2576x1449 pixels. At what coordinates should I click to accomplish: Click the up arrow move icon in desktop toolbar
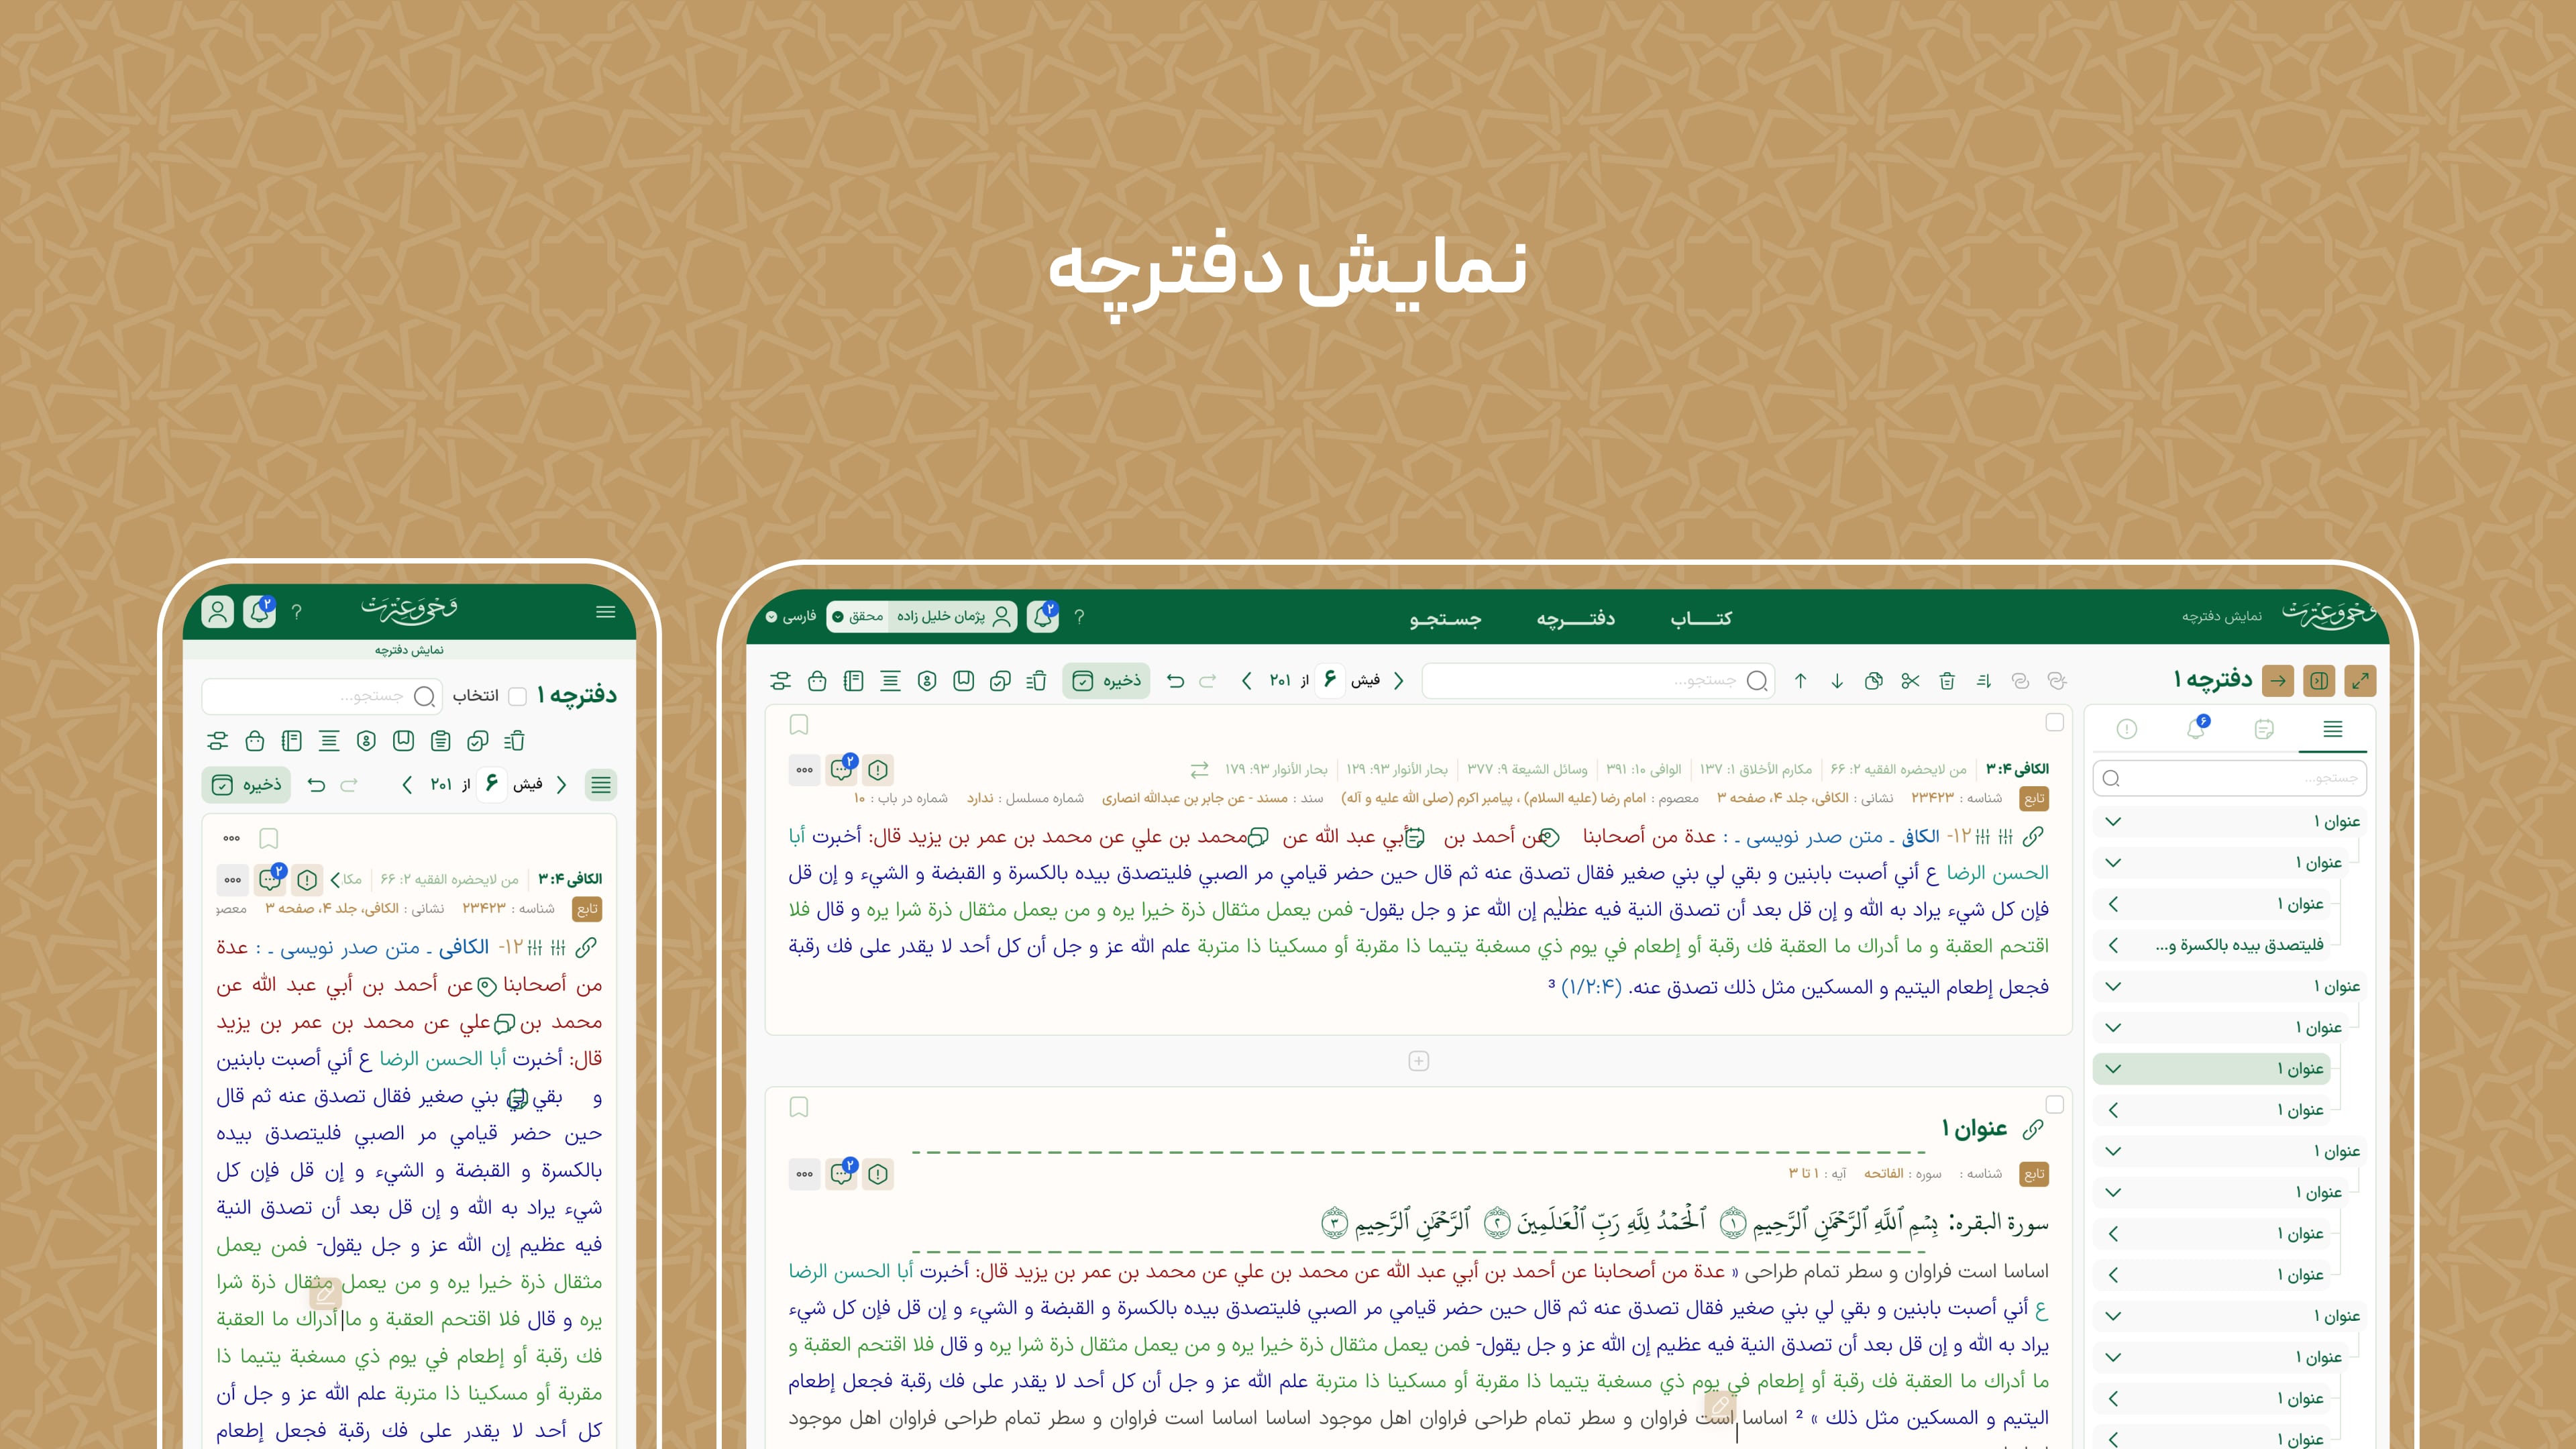1800,681
